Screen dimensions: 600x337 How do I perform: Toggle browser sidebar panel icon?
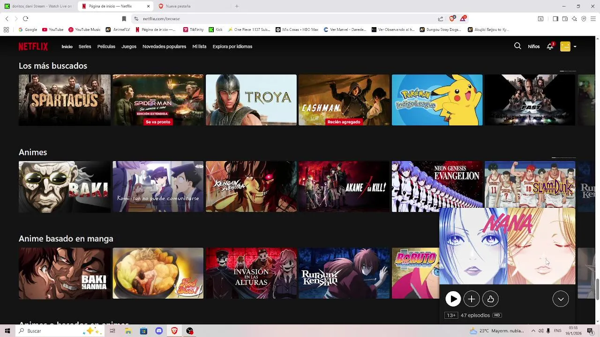[555, 19]
